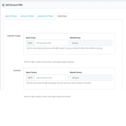The height and width of the screenshot is (126, 126).
Task: Focus the Search group by name field
Action: pos(52,43)
